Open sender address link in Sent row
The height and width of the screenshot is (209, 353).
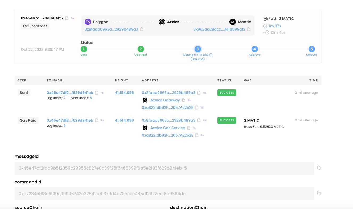coord(169,93)
